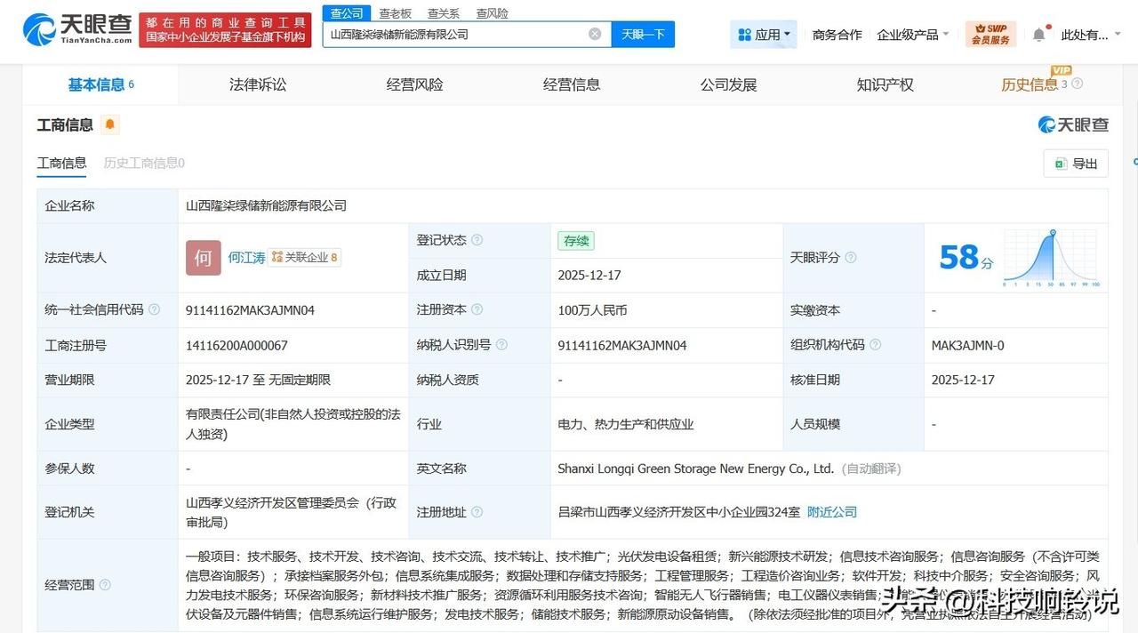Click 2025-12-17 value beside 核准日期
The width and height of the screenshot is (1138, 633).
point(963,380)
